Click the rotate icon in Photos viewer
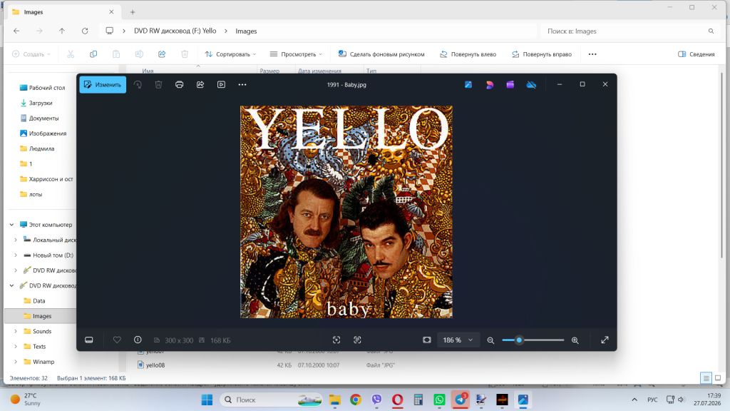730x411 pixels. click(138, 85)
